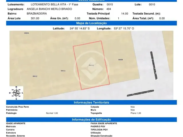
Task: Click the Área Lote value 301.00
Action: tap(35, 18)
